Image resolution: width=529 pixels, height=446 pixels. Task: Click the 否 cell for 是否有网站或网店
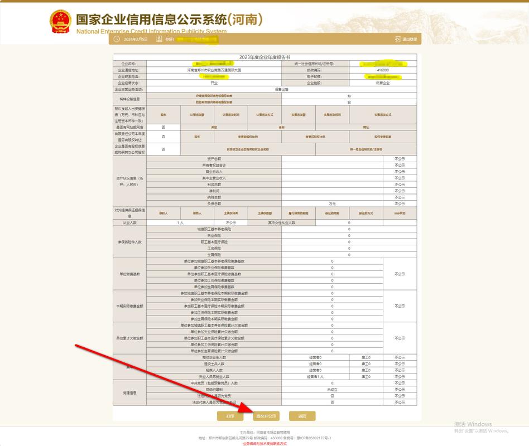point(163,127)
